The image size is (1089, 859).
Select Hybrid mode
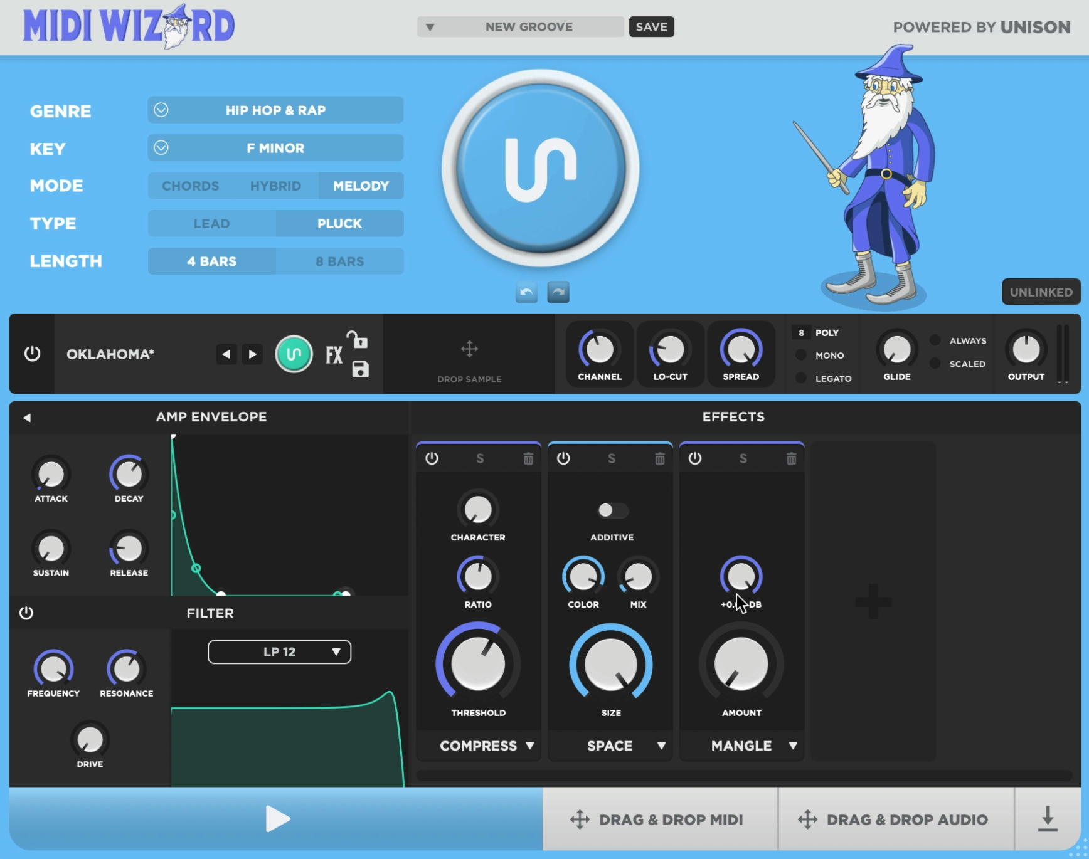point(275,186)
